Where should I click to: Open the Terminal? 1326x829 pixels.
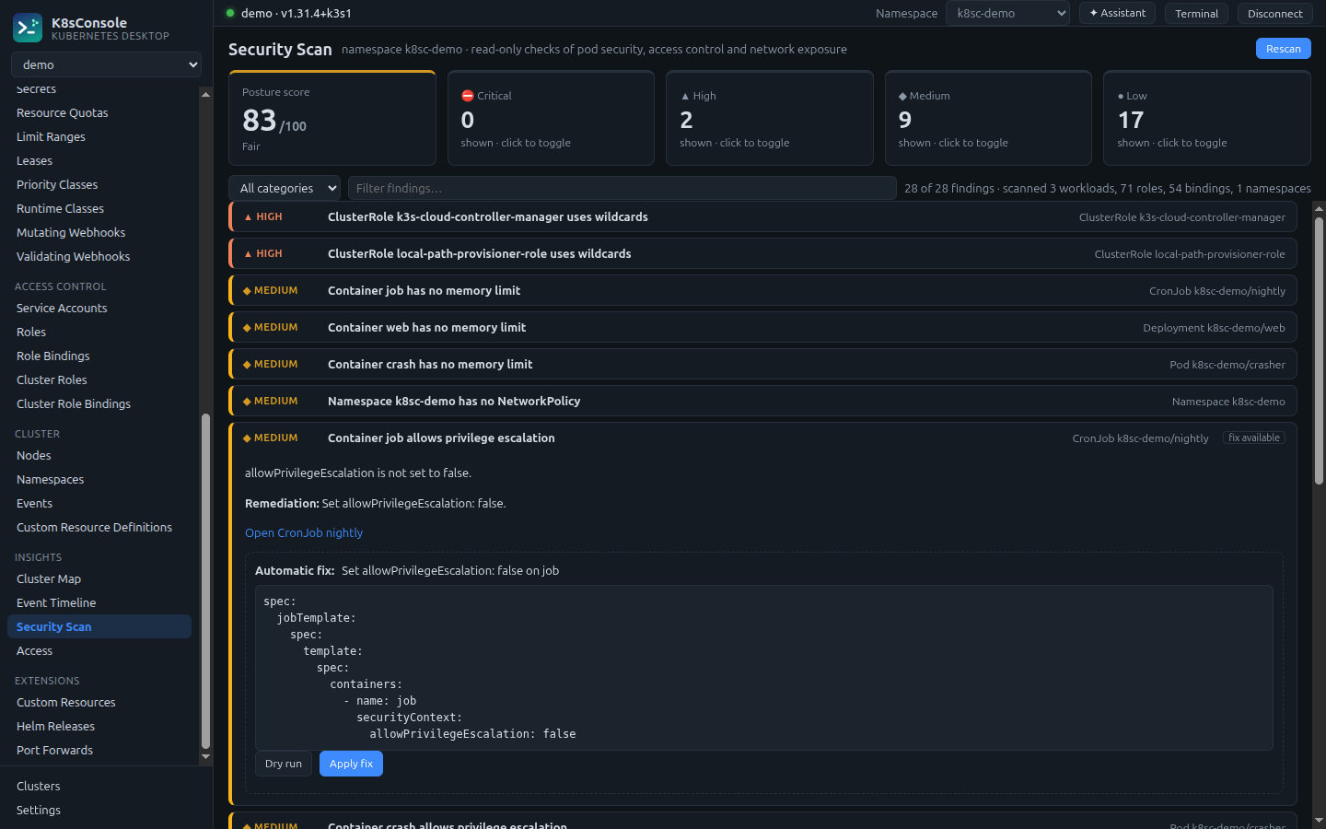1196,13
